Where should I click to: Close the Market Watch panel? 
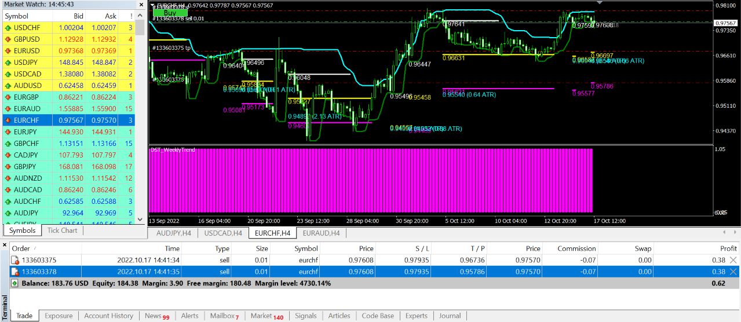[x=140, y=4]
